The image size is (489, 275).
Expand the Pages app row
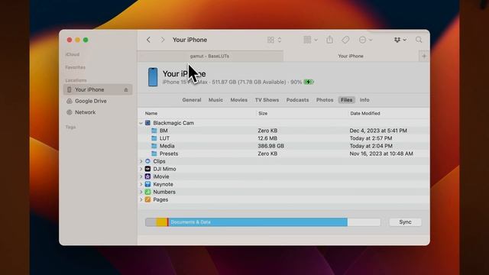click(141, 200)
